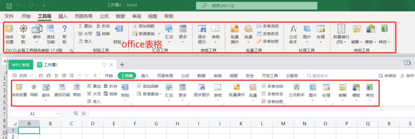Expand the WPS name box dropdown

[57, 114]
